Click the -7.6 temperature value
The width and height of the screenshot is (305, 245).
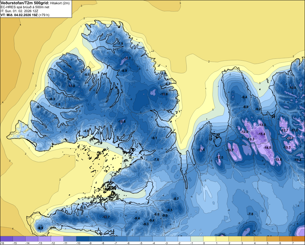click(156, 159)
